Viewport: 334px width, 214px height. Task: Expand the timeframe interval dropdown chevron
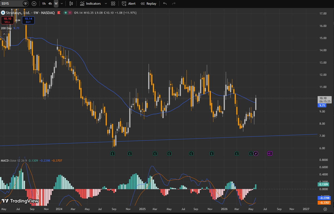click(x=62, y=4)
